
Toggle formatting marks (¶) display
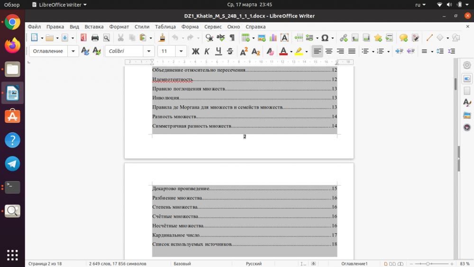232,38
